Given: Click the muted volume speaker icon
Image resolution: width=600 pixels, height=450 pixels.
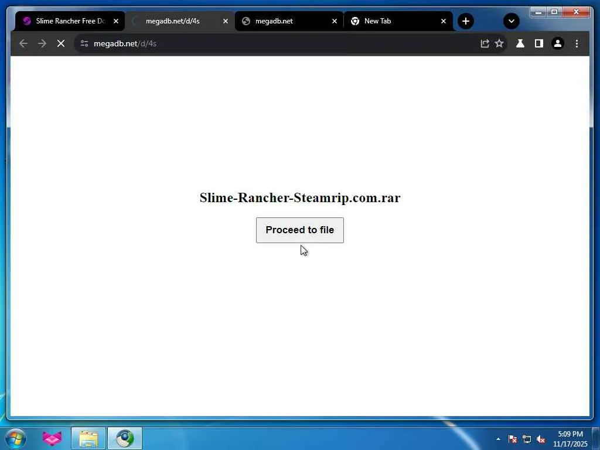Looking at the screenshot, I should pos(541,439).
